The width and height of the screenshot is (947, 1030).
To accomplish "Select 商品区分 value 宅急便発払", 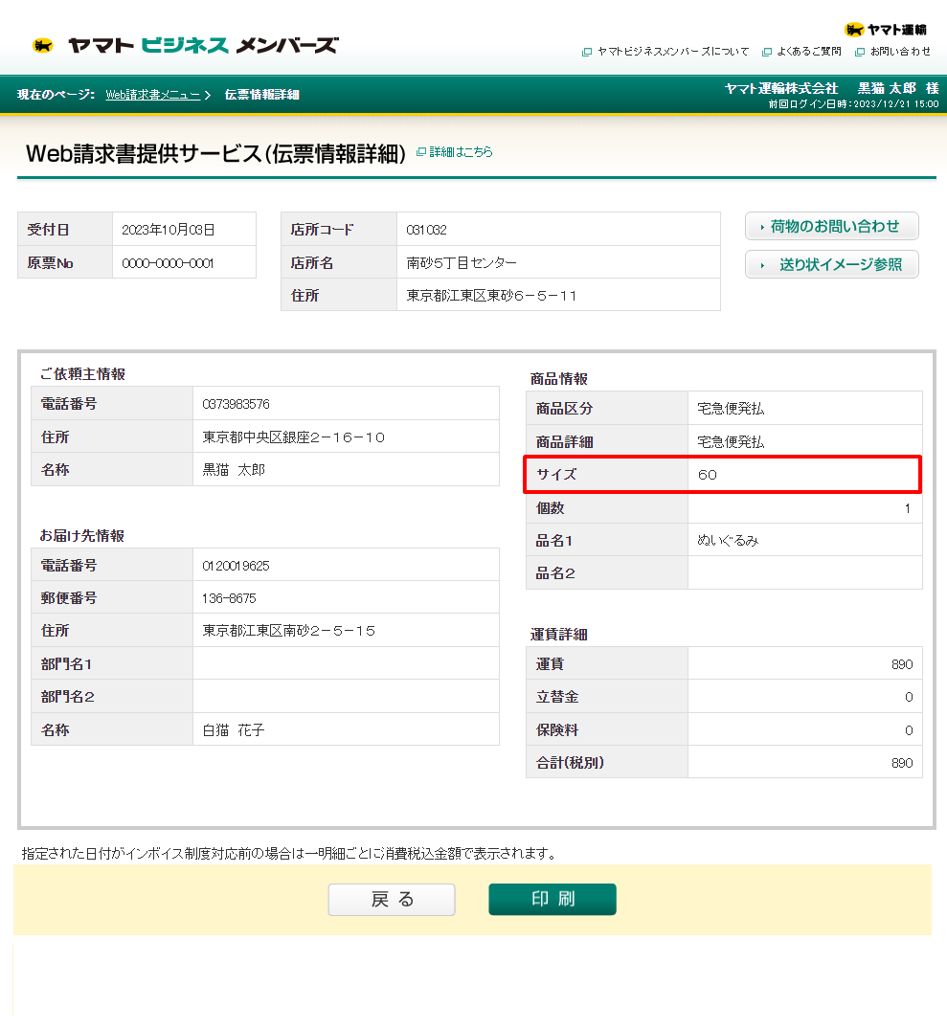I will pyautogui.click(x=731, y=409).
